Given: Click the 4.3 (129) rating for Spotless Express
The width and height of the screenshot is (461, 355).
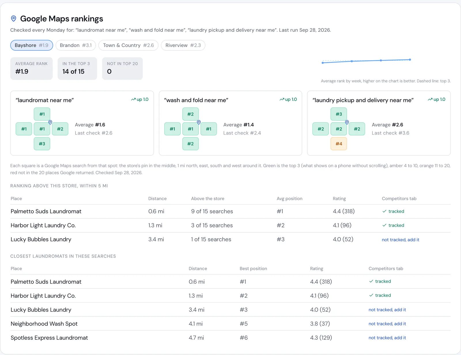Looking at the screenshot, I should click(x=321, y=338).
